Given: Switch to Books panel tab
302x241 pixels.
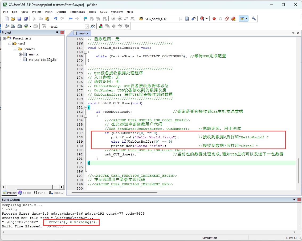Looking at the screenshot, I should coord(25,192).
